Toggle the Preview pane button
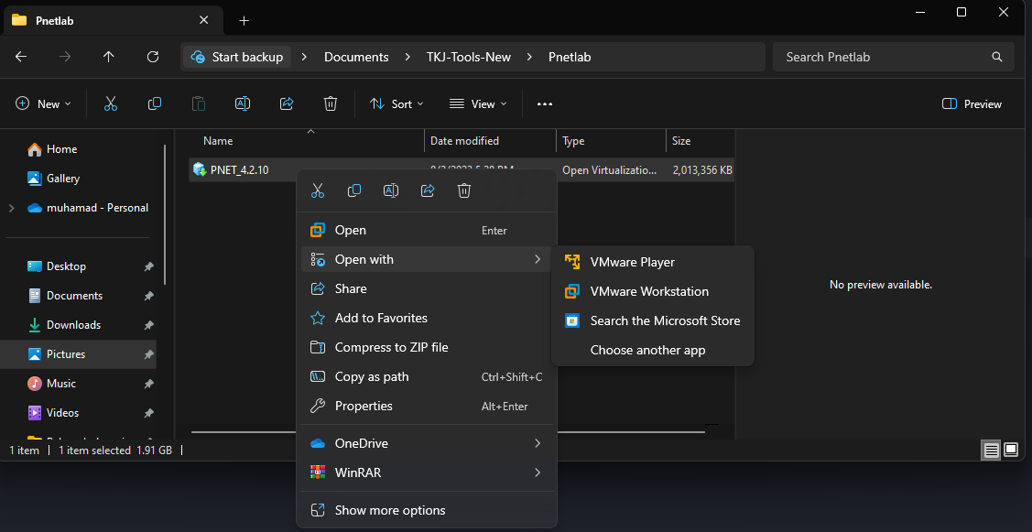 click(x=972, y=104)
